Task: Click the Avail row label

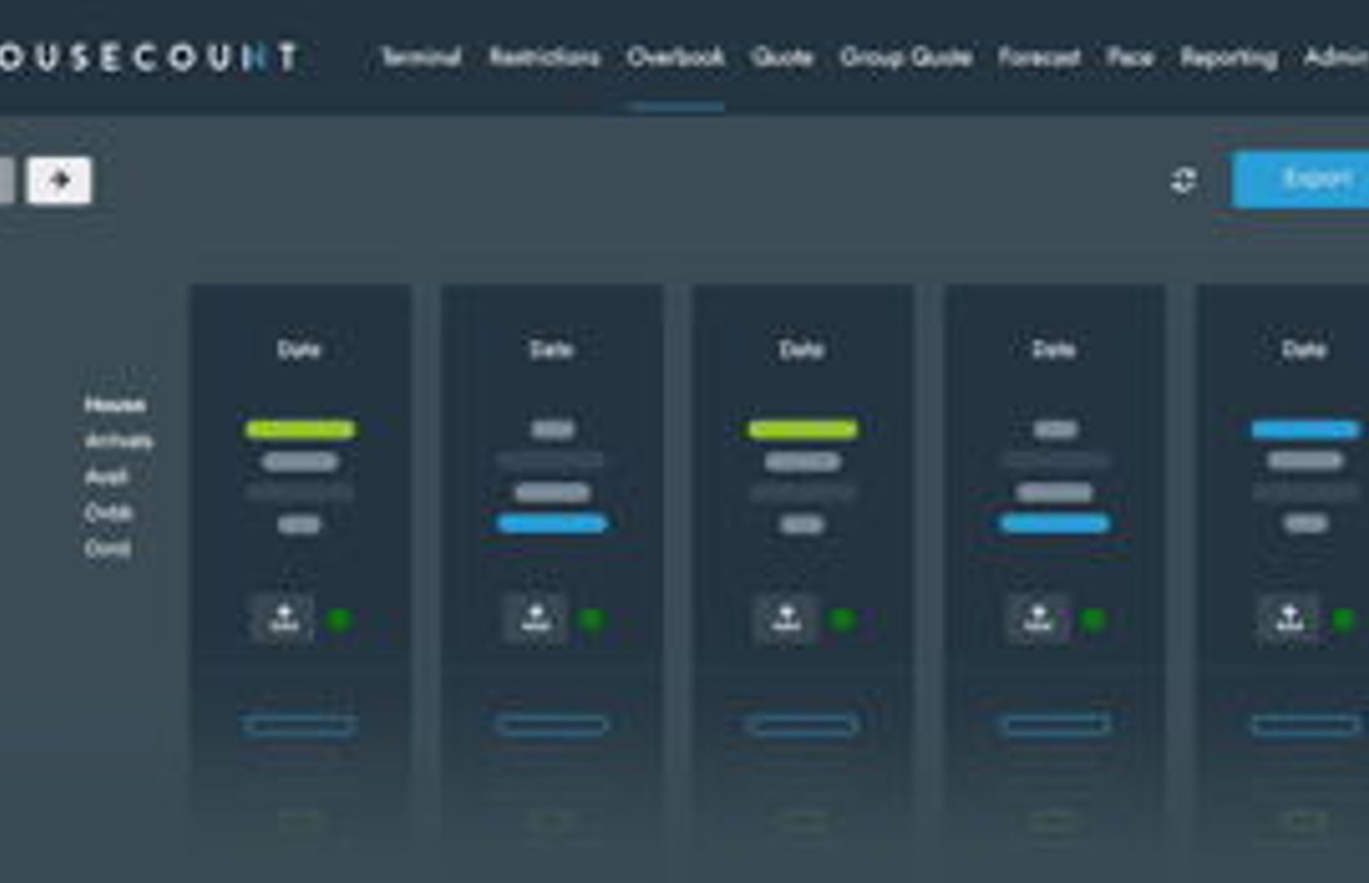Action: (106, 477)
